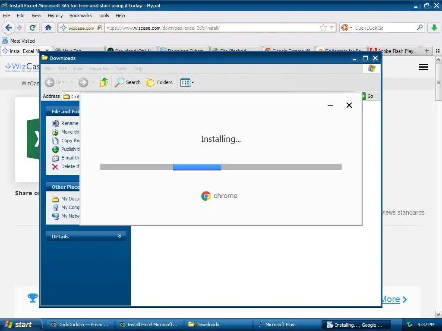Open the browser Tools menu
The image size is (442, 331).
(x=104, y=16)
